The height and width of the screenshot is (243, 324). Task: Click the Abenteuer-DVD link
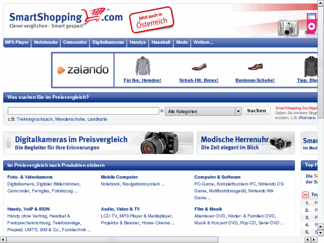(209, 216)
